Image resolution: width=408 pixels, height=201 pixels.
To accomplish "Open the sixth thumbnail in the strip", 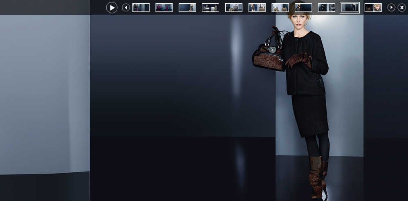I will click(257, 7).
